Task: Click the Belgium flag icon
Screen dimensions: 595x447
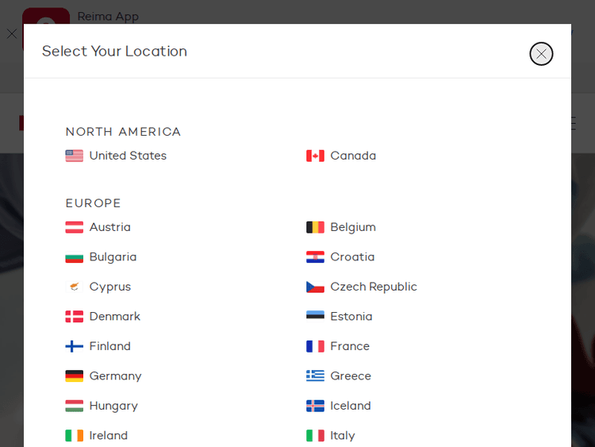Action: (315, 227)
